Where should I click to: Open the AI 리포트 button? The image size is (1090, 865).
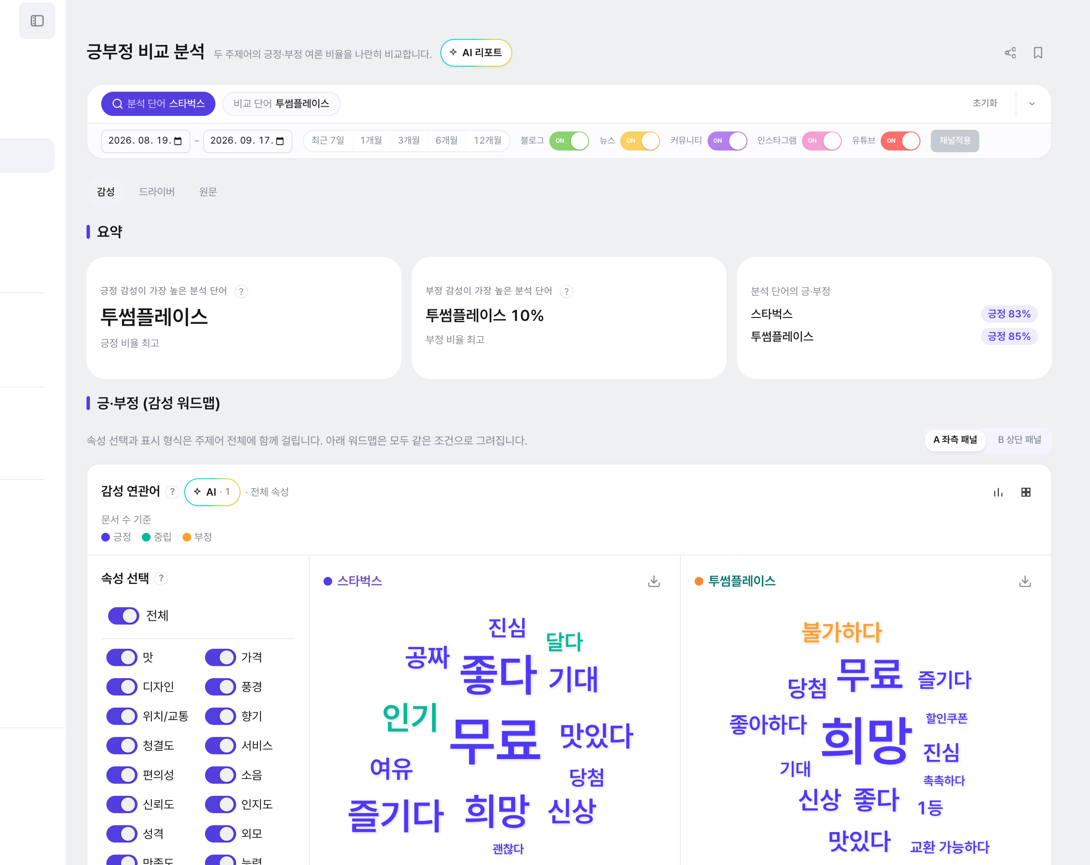[476, 53]
